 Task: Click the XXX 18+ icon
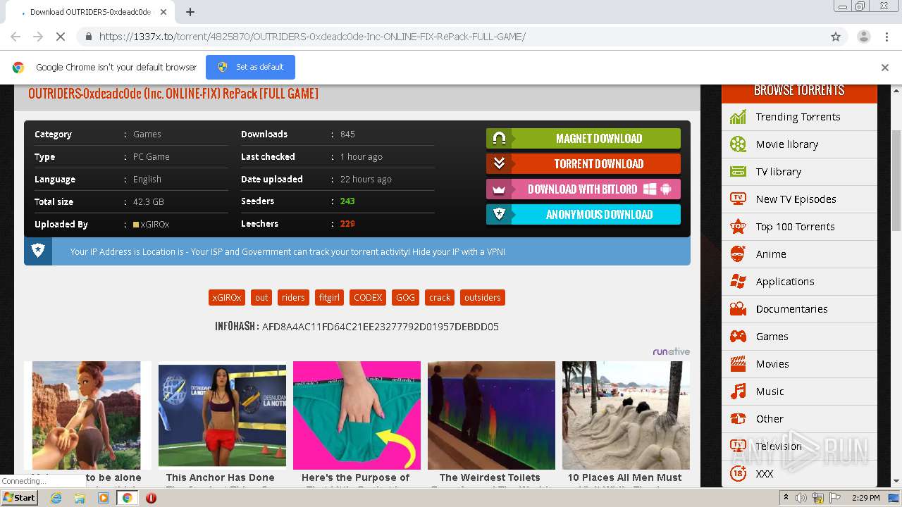tap(738, 474)
